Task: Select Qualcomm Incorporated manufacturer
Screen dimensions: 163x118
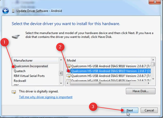Action: pos(31,66)
